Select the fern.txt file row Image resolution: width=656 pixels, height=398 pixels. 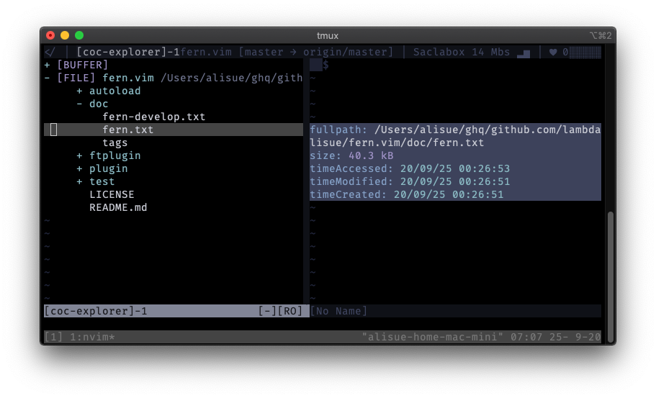point(174,130)
